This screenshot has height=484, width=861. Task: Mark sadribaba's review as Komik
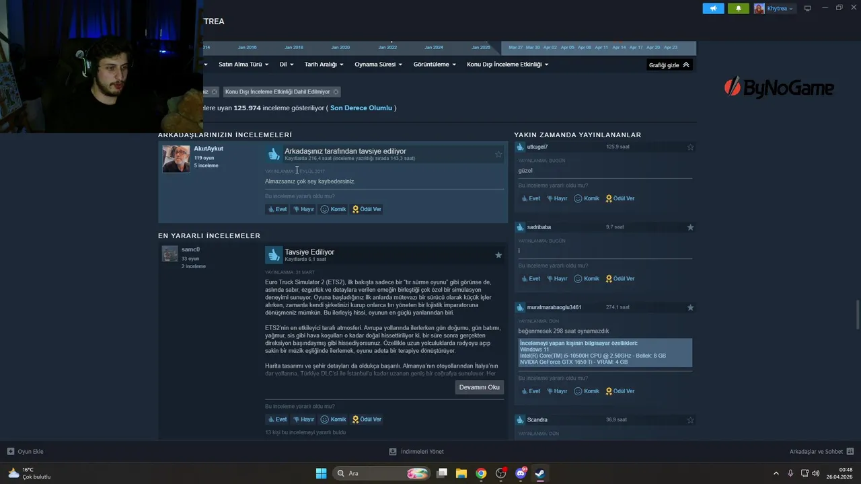587,278
